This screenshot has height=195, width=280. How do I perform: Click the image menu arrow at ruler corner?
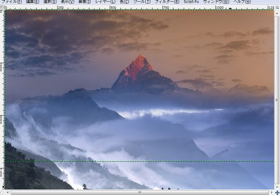click(2, 7)
